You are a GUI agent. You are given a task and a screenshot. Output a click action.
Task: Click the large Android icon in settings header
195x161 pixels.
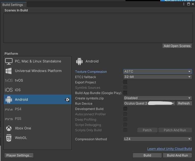click(79, 61)
